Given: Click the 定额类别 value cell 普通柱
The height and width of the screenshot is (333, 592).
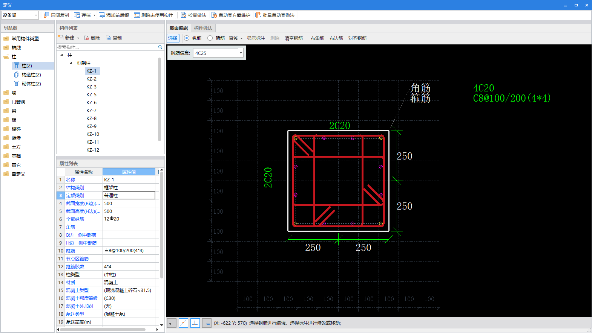Looking at the screenshot, I should click(129, 195).
